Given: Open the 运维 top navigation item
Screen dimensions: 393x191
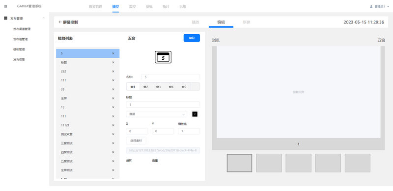Looking at the screenshot, I should (x=182, y=7).
